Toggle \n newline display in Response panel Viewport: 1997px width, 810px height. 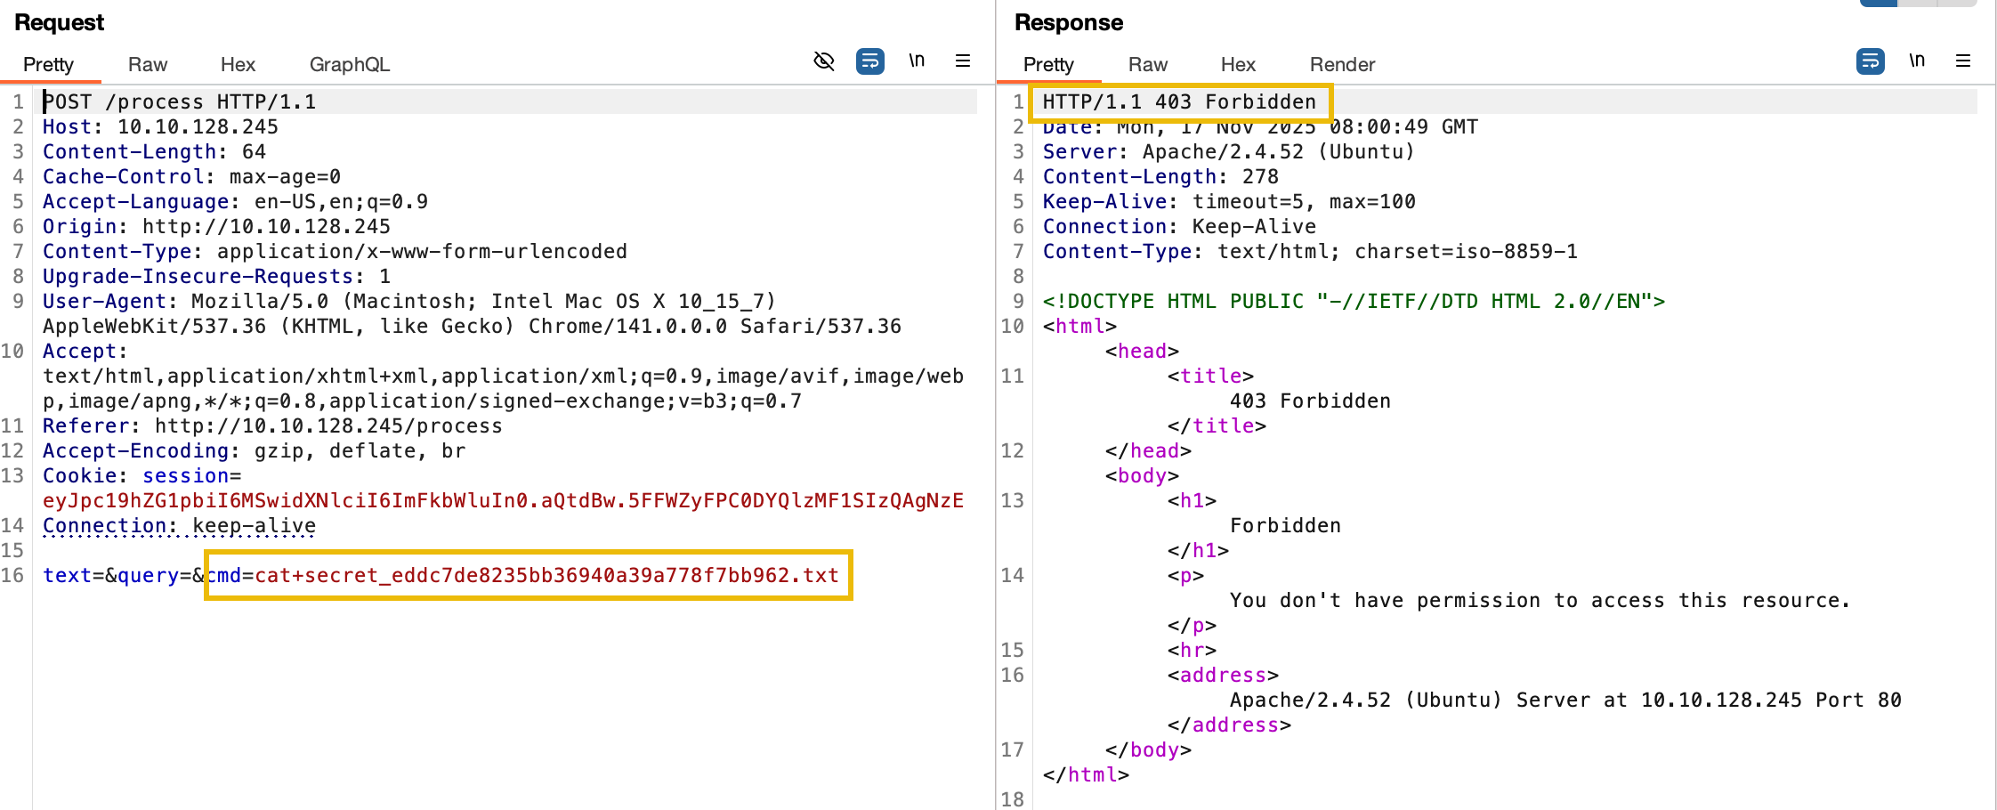[x=1917, y=61]
